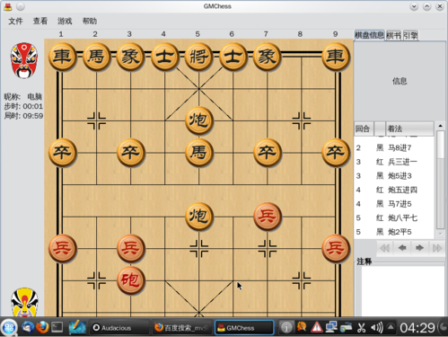This screenshot has width=448, height=337.
Task: Jump to the first move
Action: click(x=384, y=248)
